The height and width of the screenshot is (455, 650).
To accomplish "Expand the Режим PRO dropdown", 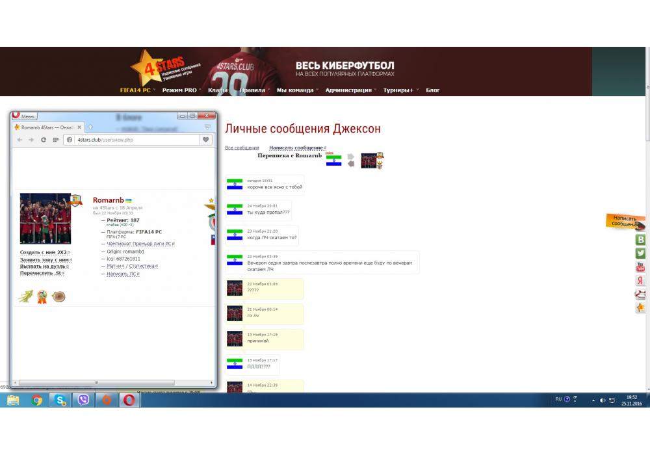I will [180, 90].
